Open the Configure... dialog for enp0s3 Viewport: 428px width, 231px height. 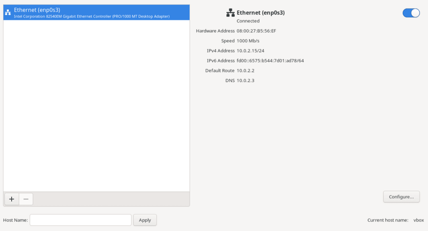401,197
